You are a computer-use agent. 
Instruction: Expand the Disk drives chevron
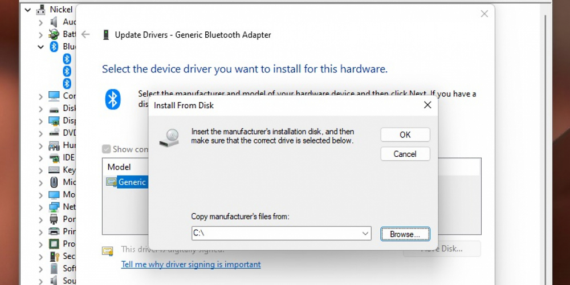pyautogui.click(x=40, y=109)
